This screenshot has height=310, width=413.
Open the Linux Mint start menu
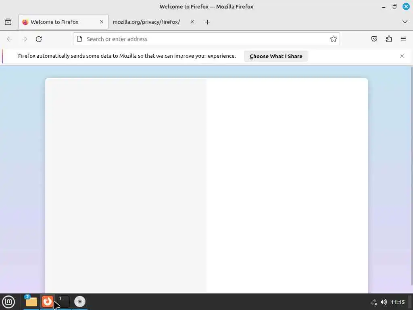tap(8, 302)
